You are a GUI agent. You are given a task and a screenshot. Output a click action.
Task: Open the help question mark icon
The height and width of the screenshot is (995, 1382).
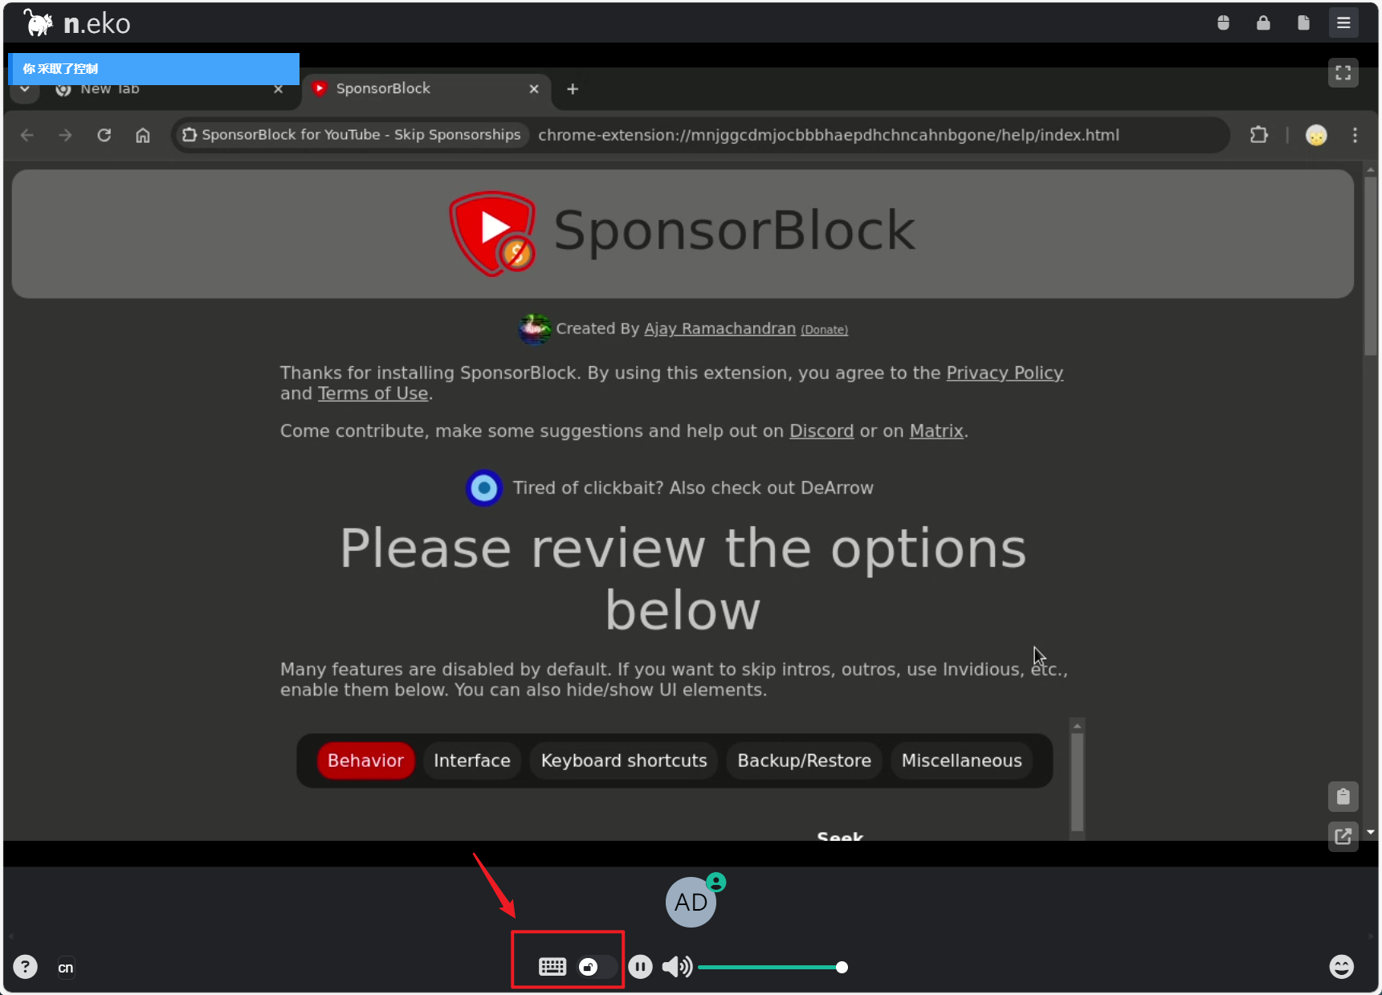point(26,967)
